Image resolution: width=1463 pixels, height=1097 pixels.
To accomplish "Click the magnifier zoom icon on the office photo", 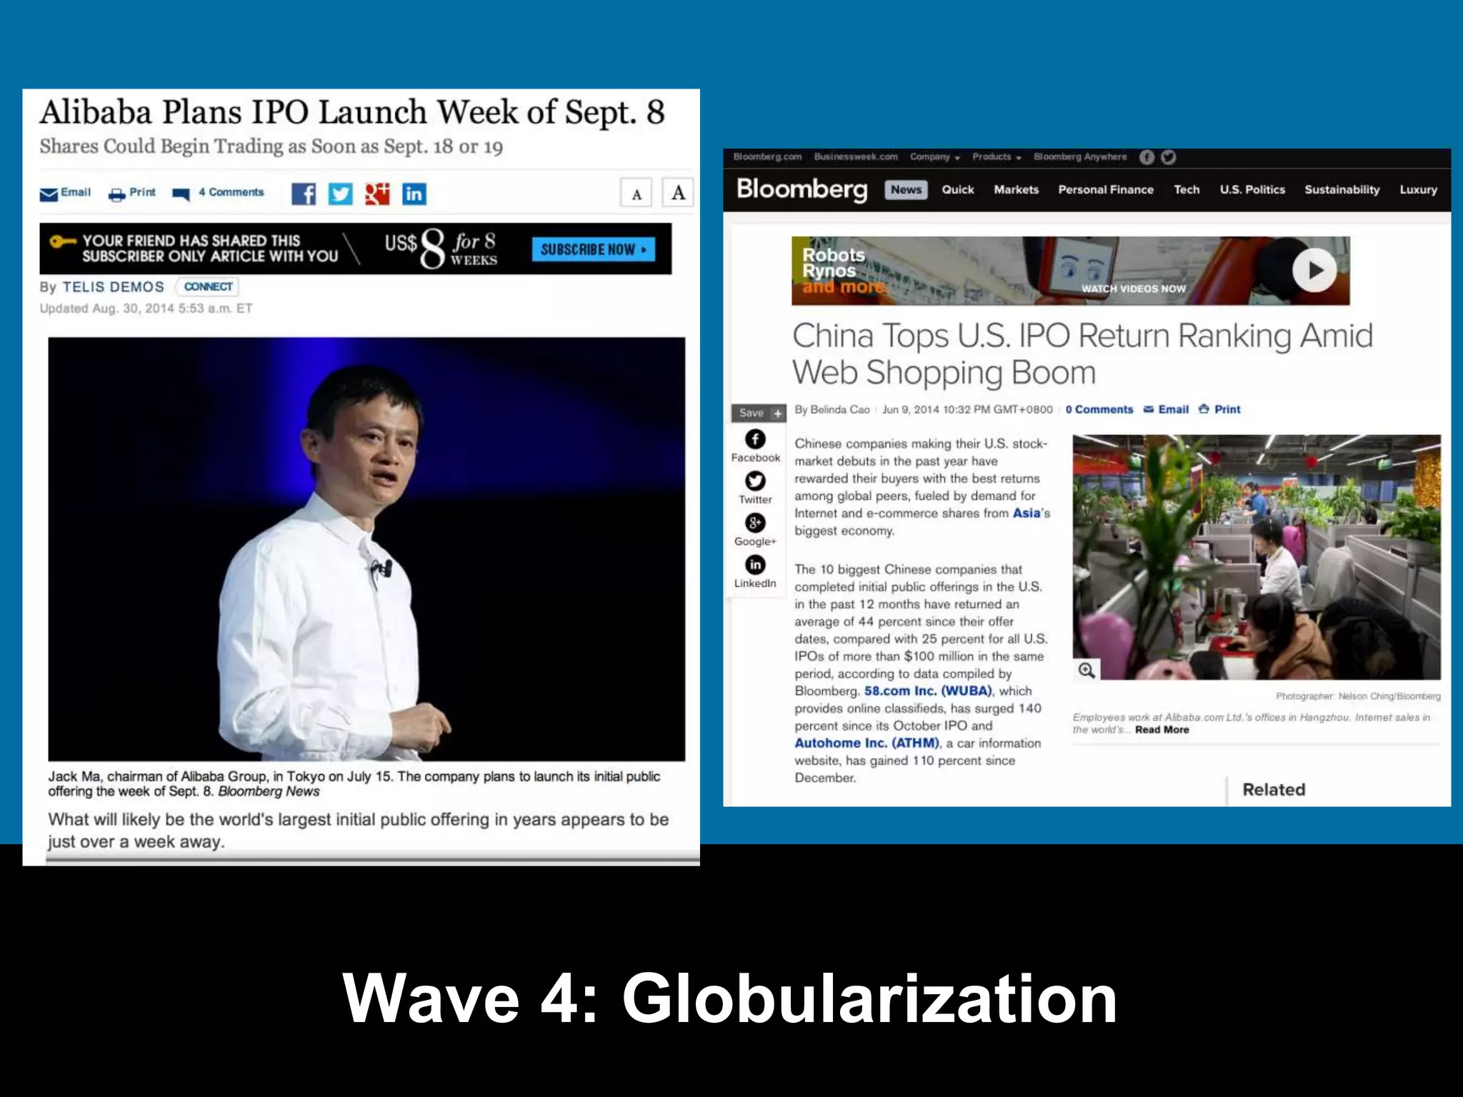I will coord(1087,670).
